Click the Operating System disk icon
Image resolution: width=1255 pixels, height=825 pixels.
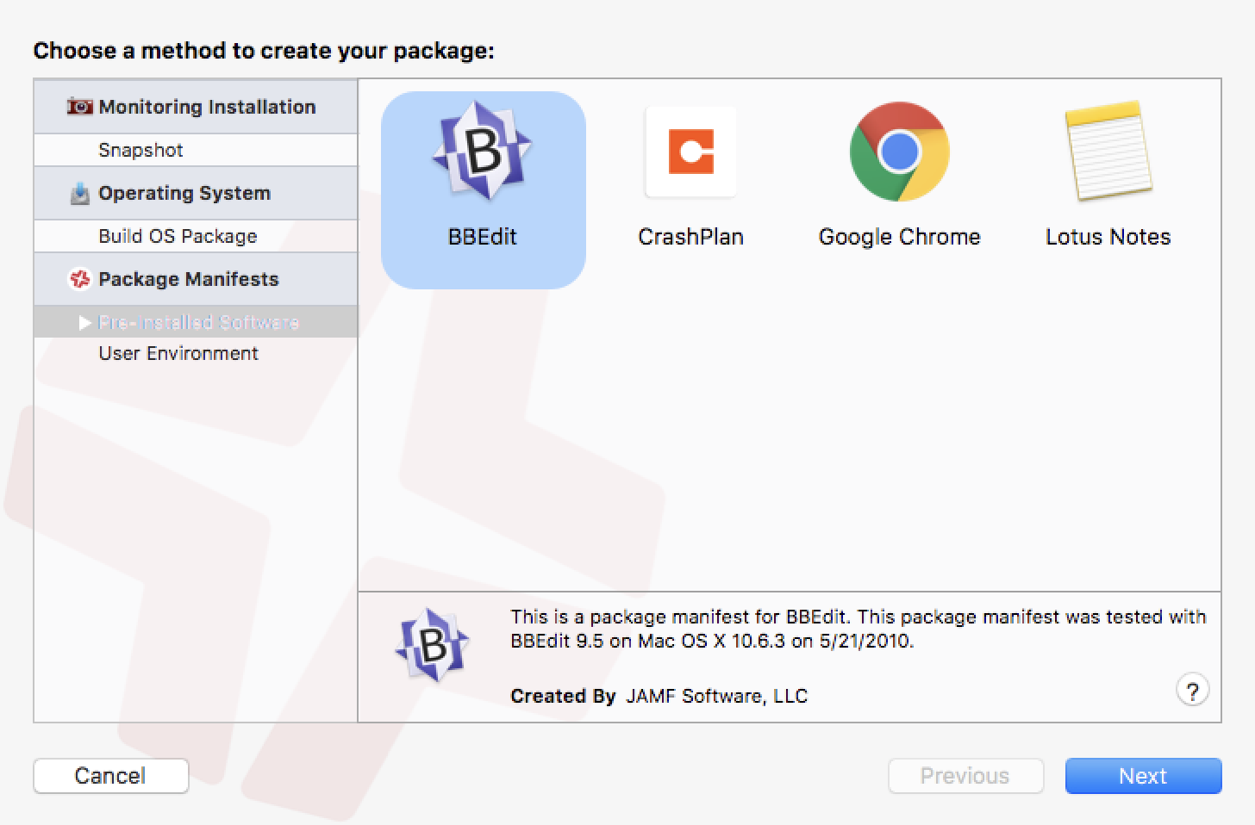coord(79,193)
